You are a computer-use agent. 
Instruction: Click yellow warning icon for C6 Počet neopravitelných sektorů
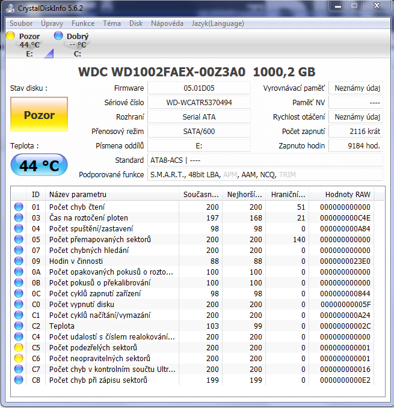pos(19,358)
